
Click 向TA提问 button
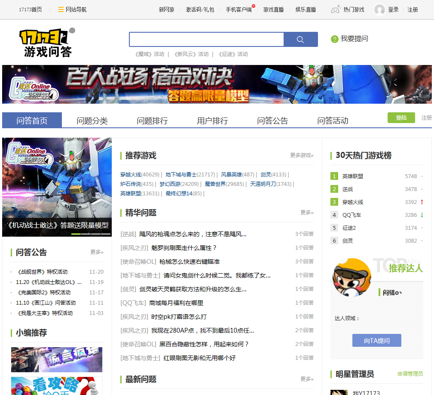point(377,340)
